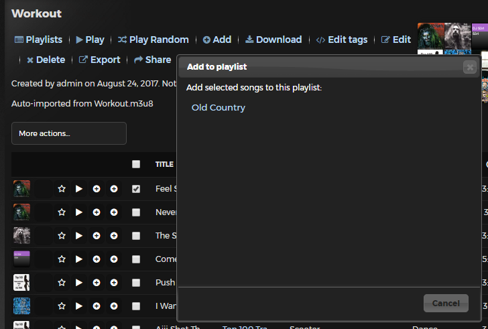This screenshot has width=488, height=329.
Task: Click Export in the playlist toolbar
Action: click(99, 60)
